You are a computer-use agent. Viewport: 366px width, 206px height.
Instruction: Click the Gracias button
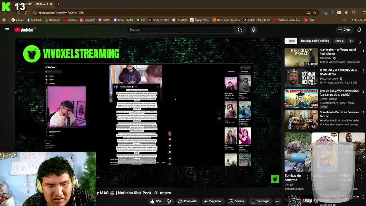[236, 201]
